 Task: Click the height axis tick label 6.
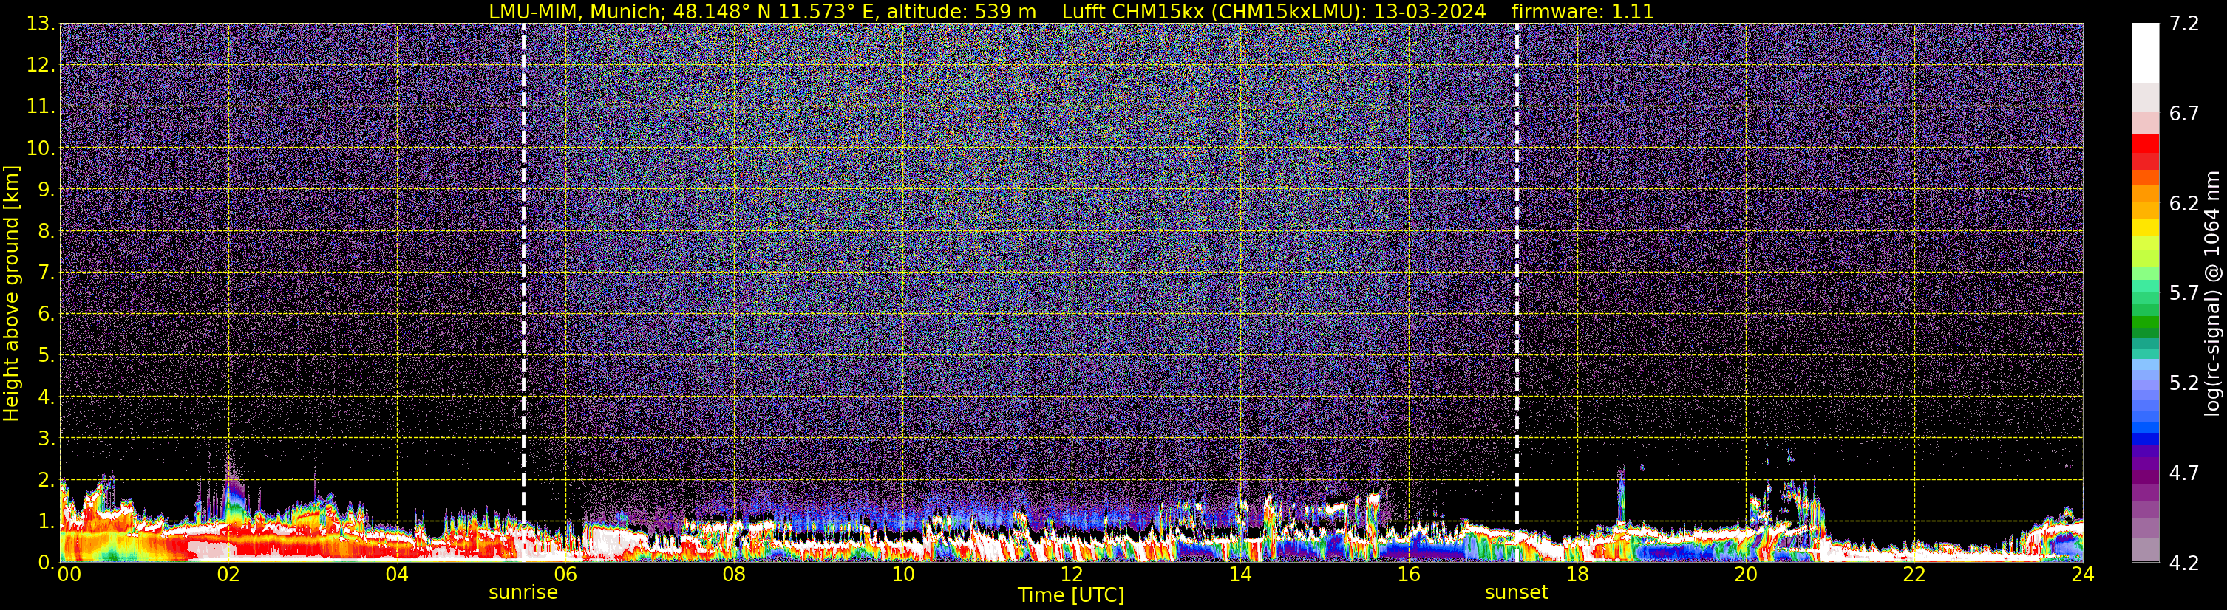point(45,314)
